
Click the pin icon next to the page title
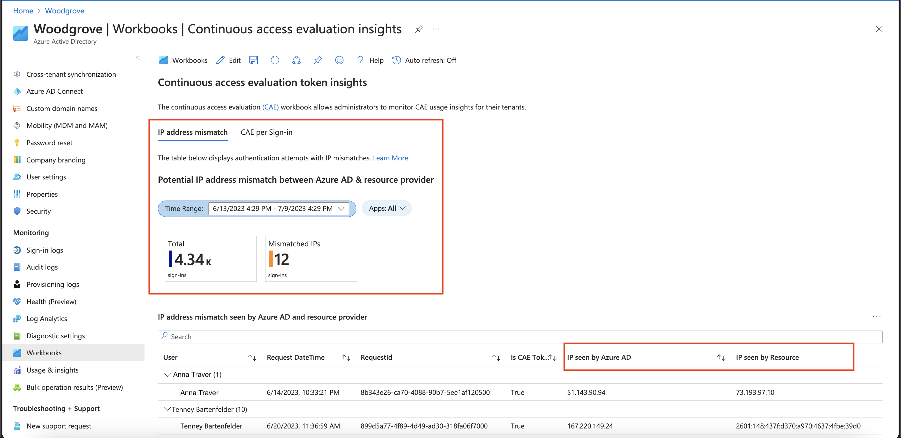click(x=419, y=29)
